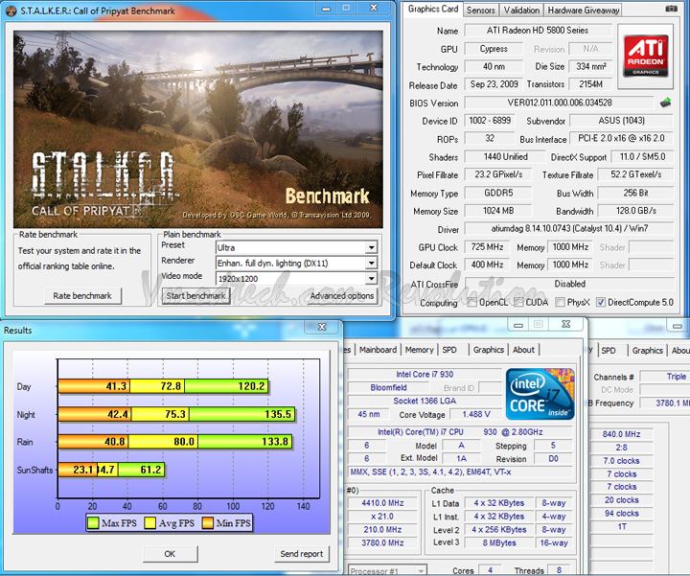Viewport: 690px width, 576px height.
Task: Click the SunShafts result bar
Action: (111, 470)
